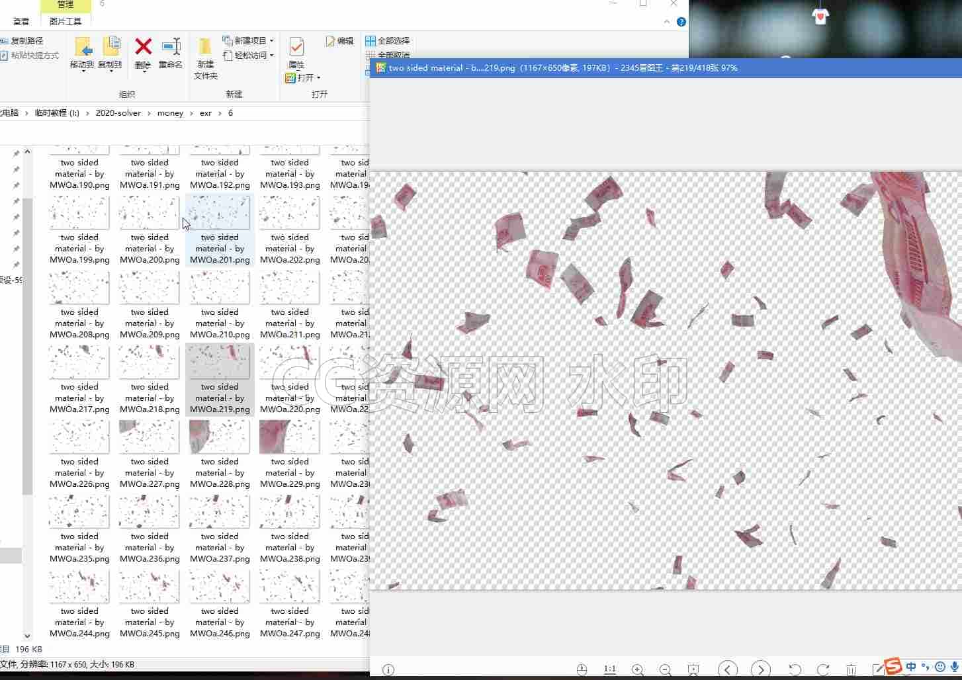This screenshot has height=680, width=962.
Task: Click the mouse-mode icon in the viewer toolbar
Action: (x=582, y=669)
